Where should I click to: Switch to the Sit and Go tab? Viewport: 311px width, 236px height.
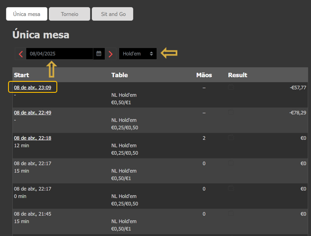click(113, 14)
